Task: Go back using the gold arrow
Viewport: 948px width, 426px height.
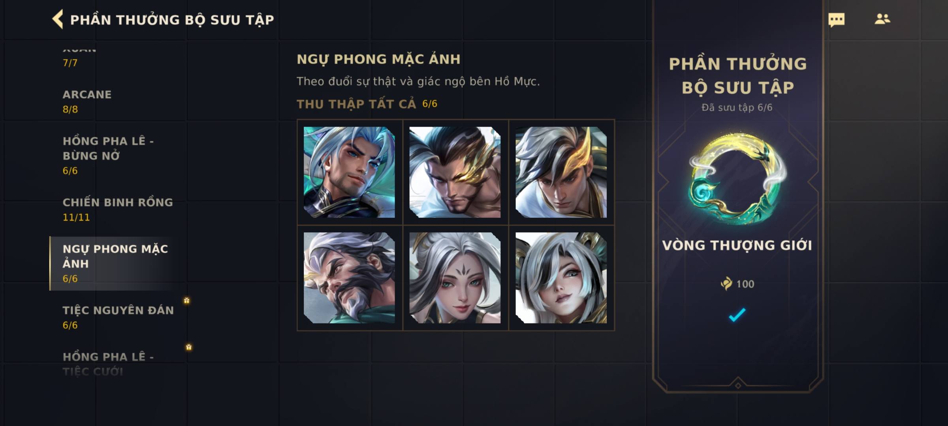Action: (58, 19)
